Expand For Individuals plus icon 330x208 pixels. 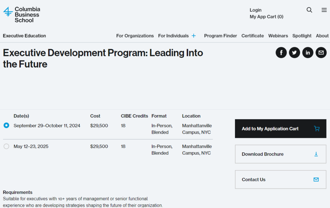click(194, 36)
